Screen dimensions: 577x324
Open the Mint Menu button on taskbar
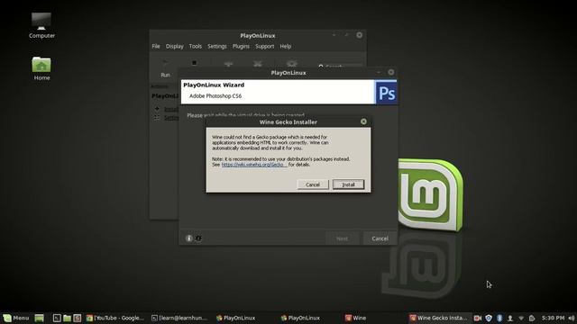coord(16,318)
